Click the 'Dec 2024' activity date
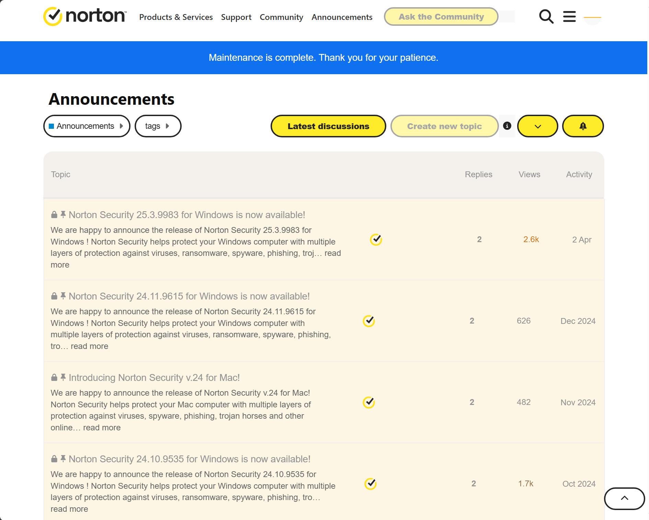The width and height of the screenshot is (649, 520). coord(578,321)
